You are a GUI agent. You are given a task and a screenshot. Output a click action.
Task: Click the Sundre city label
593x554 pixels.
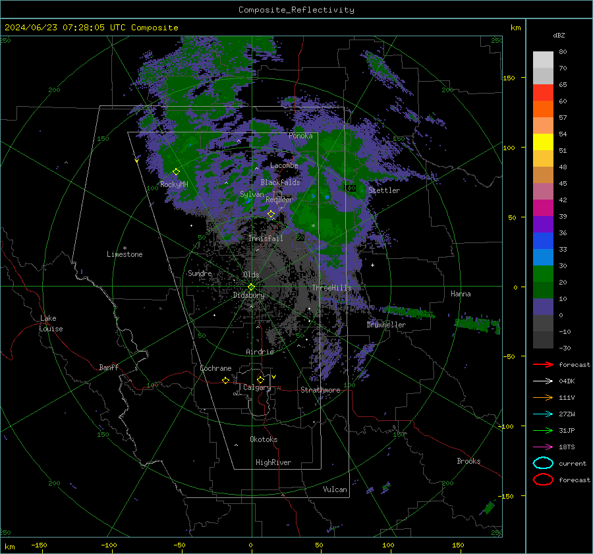coord(200,273)
